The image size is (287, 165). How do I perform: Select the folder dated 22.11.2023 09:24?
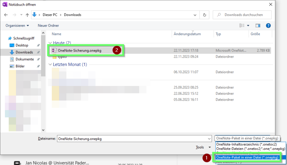coord(159,57)
